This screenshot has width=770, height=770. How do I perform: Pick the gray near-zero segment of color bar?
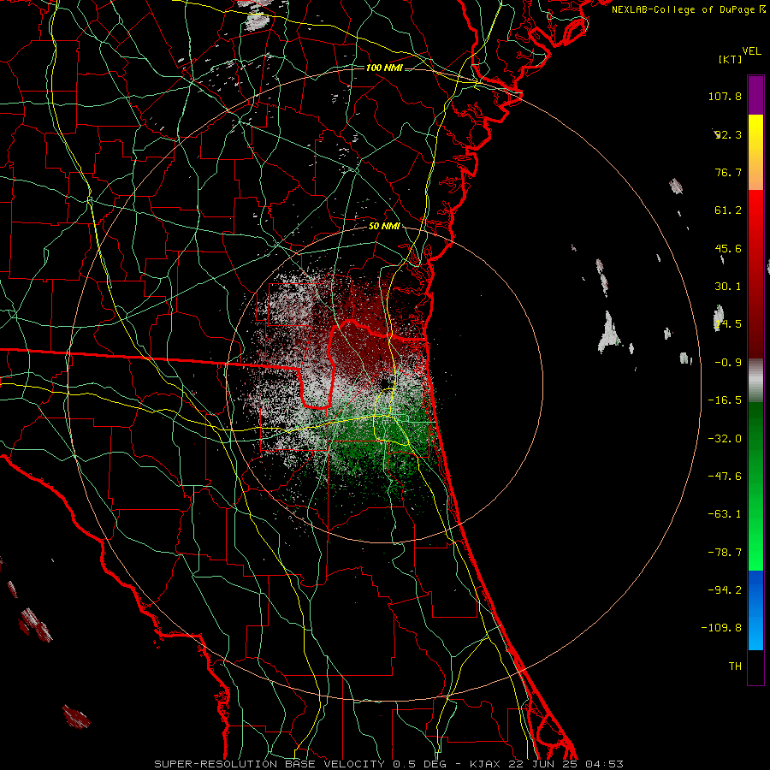(755, 381)
